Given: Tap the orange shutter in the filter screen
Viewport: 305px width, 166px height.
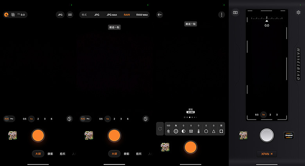Looking at the screenshot, I should pos(191,147).
